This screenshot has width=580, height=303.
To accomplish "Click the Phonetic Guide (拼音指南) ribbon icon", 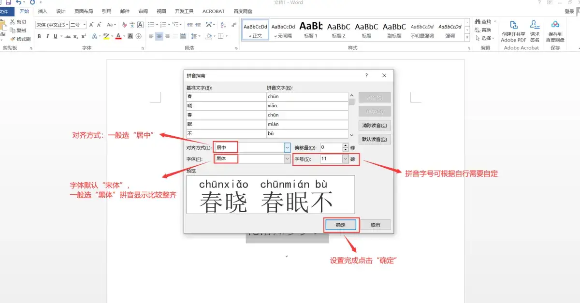I will (132, 25).
